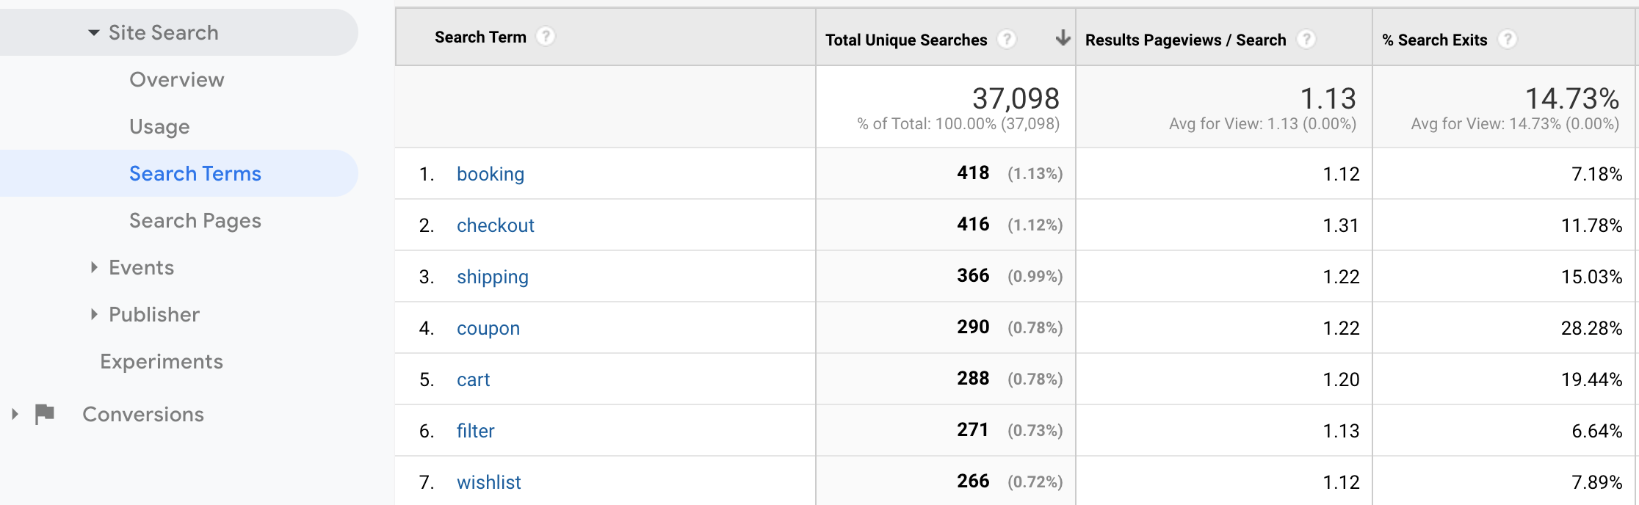Open the coupon search term link
1639x505 pixels.
pos(488,328)
